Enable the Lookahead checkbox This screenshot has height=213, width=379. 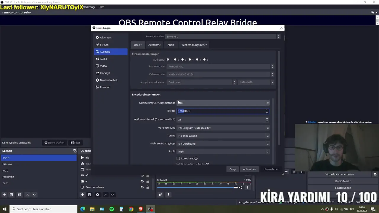pyautogui.click(x=178, y=159)
